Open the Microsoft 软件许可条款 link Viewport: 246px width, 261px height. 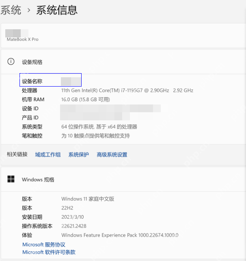[49, 252]
